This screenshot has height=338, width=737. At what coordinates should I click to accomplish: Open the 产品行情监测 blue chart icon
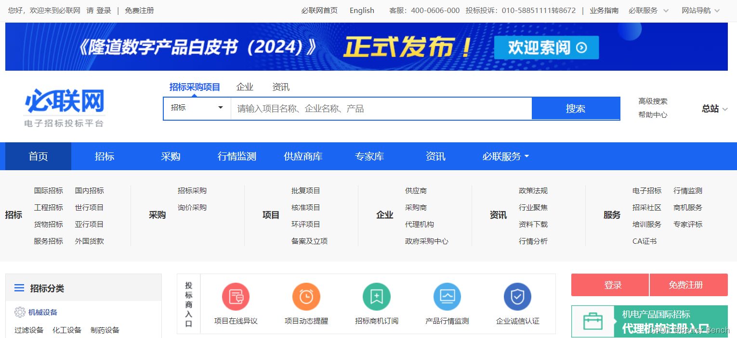click(x=447, y=297)
